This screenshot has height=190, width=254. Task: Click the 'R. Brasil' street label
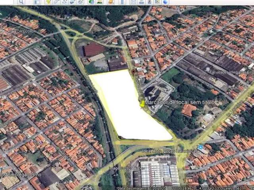[227, 159]
